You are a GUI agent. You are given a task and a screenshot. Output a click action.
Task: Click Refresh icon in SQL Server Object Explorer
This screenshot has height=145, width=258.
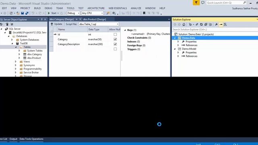(1, 24)
